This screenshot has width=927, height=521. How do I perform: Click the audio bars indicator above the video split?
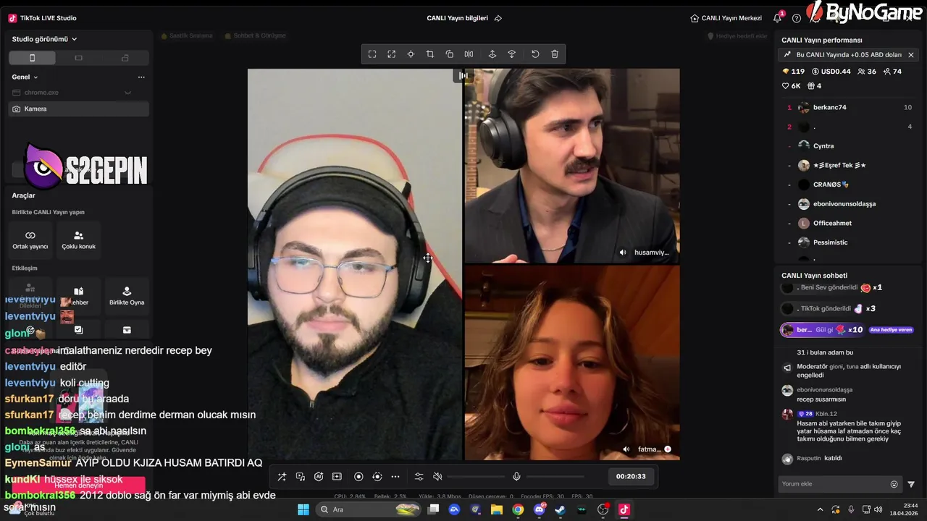click(463, 75)
